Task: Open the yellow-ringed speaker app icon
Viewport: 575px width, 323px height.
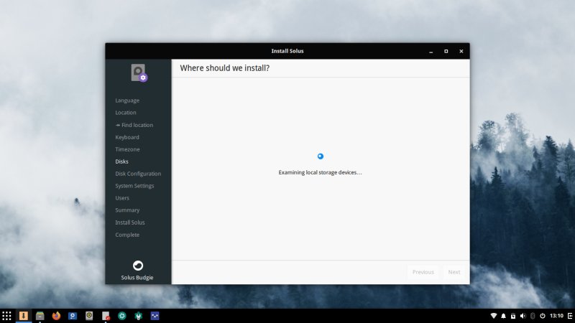Action: 89,316
